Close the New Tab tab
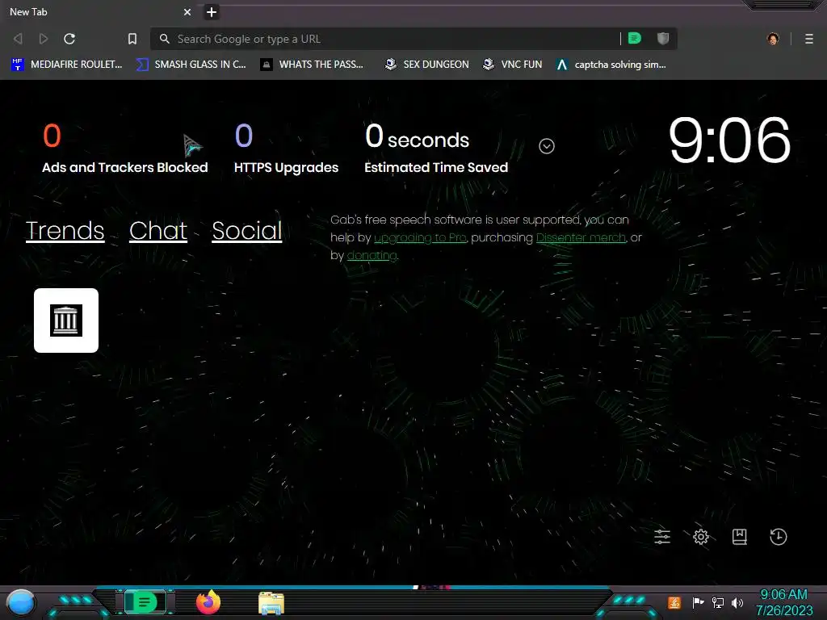827x620 pixels. click(187, 12)
